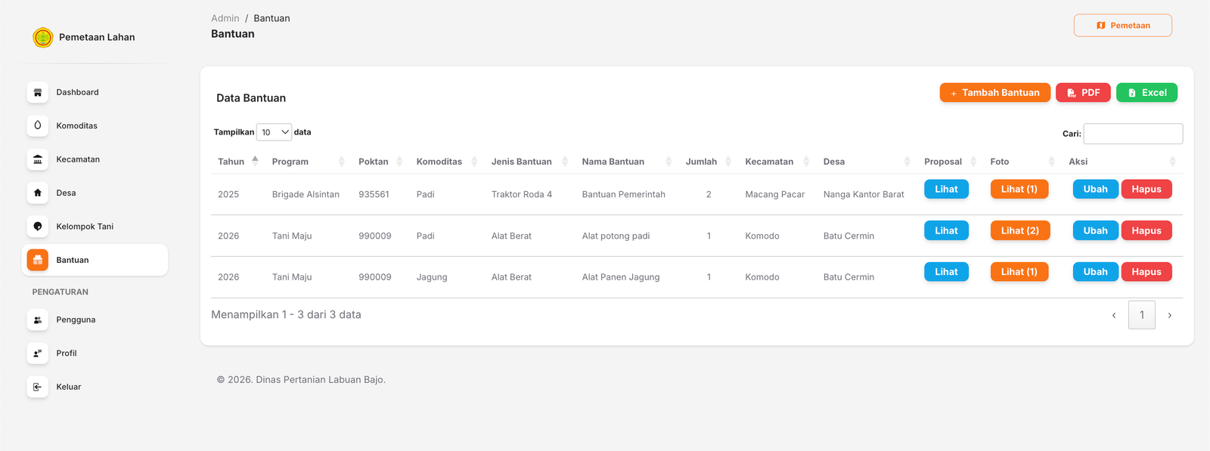This screenshot has width=1210, height=451.
Task: View proposal for Alat Panen Jagung row
Action: pos(946,272)
